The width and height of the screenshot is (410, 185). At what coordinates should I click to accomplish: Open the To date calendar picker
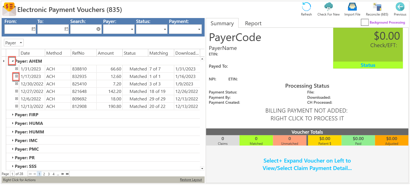66,29
